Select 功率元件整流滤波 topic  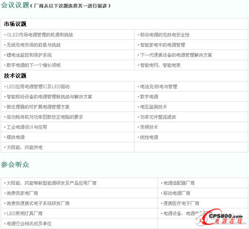[158, 117]
